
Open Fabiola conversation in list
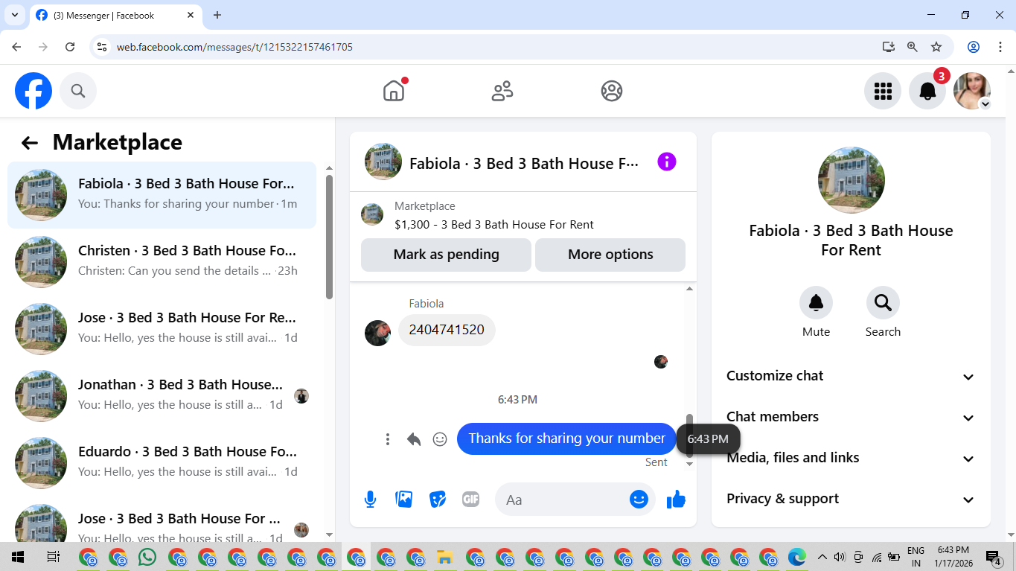162,195
